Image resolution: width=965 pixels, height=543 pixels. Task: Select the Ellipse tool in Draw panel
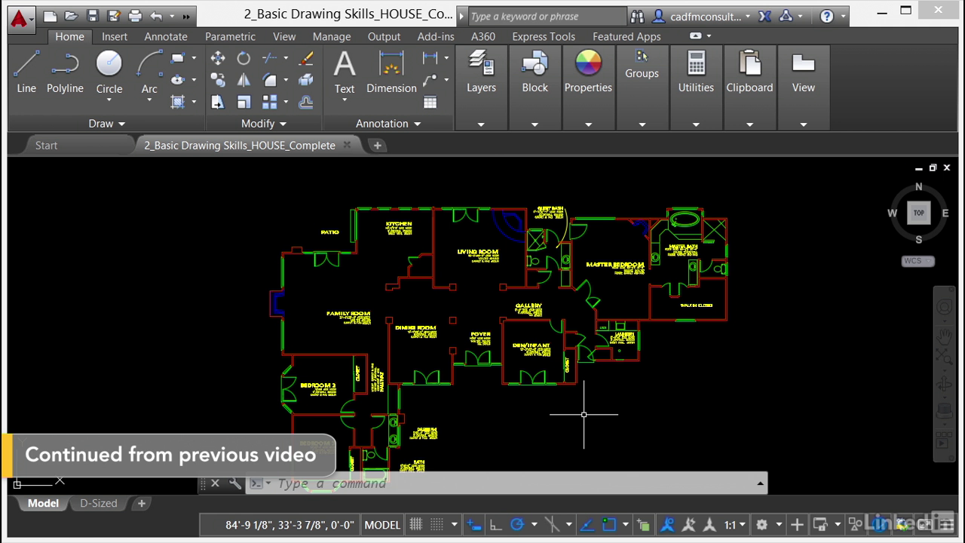click(x=178, y=80)
